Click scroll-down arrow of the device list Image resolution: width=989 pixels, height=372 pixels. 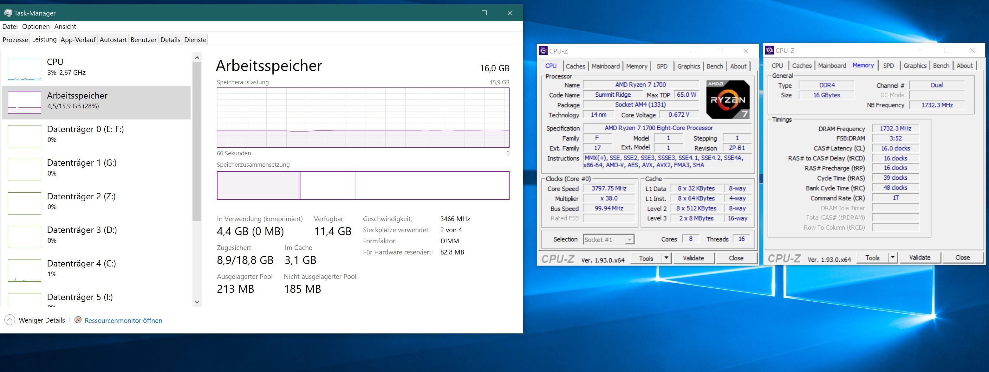click(x=197, y=302)
